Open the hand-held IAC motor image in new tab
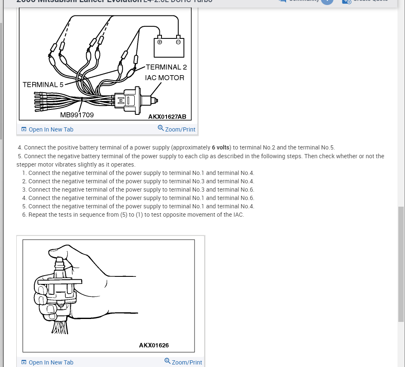 tap(47, 362)
